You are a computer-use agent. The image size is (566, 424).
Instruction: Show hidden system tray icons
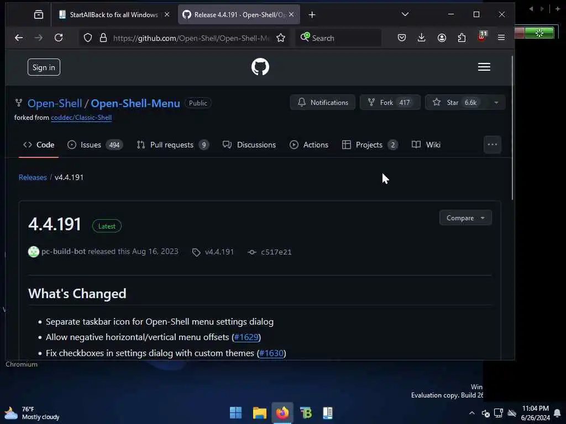tap(472, 413)
